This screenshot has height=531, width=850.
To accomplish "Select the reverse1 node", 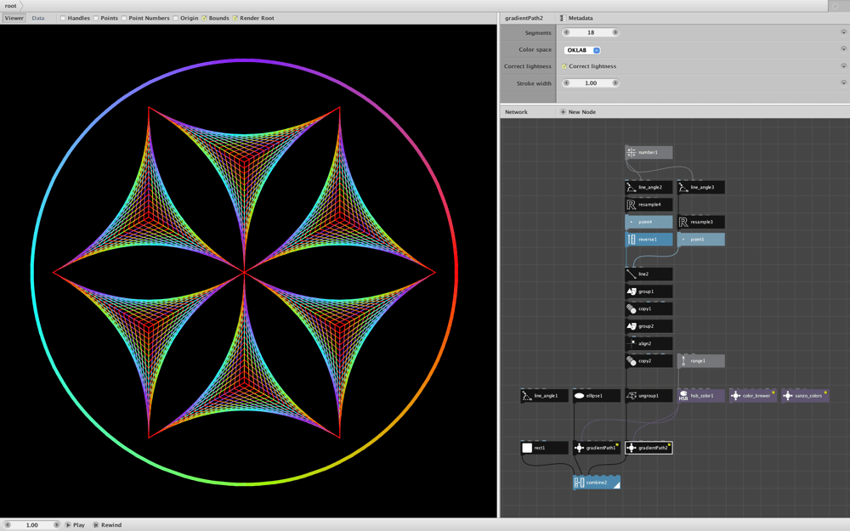I will point(649,239).
